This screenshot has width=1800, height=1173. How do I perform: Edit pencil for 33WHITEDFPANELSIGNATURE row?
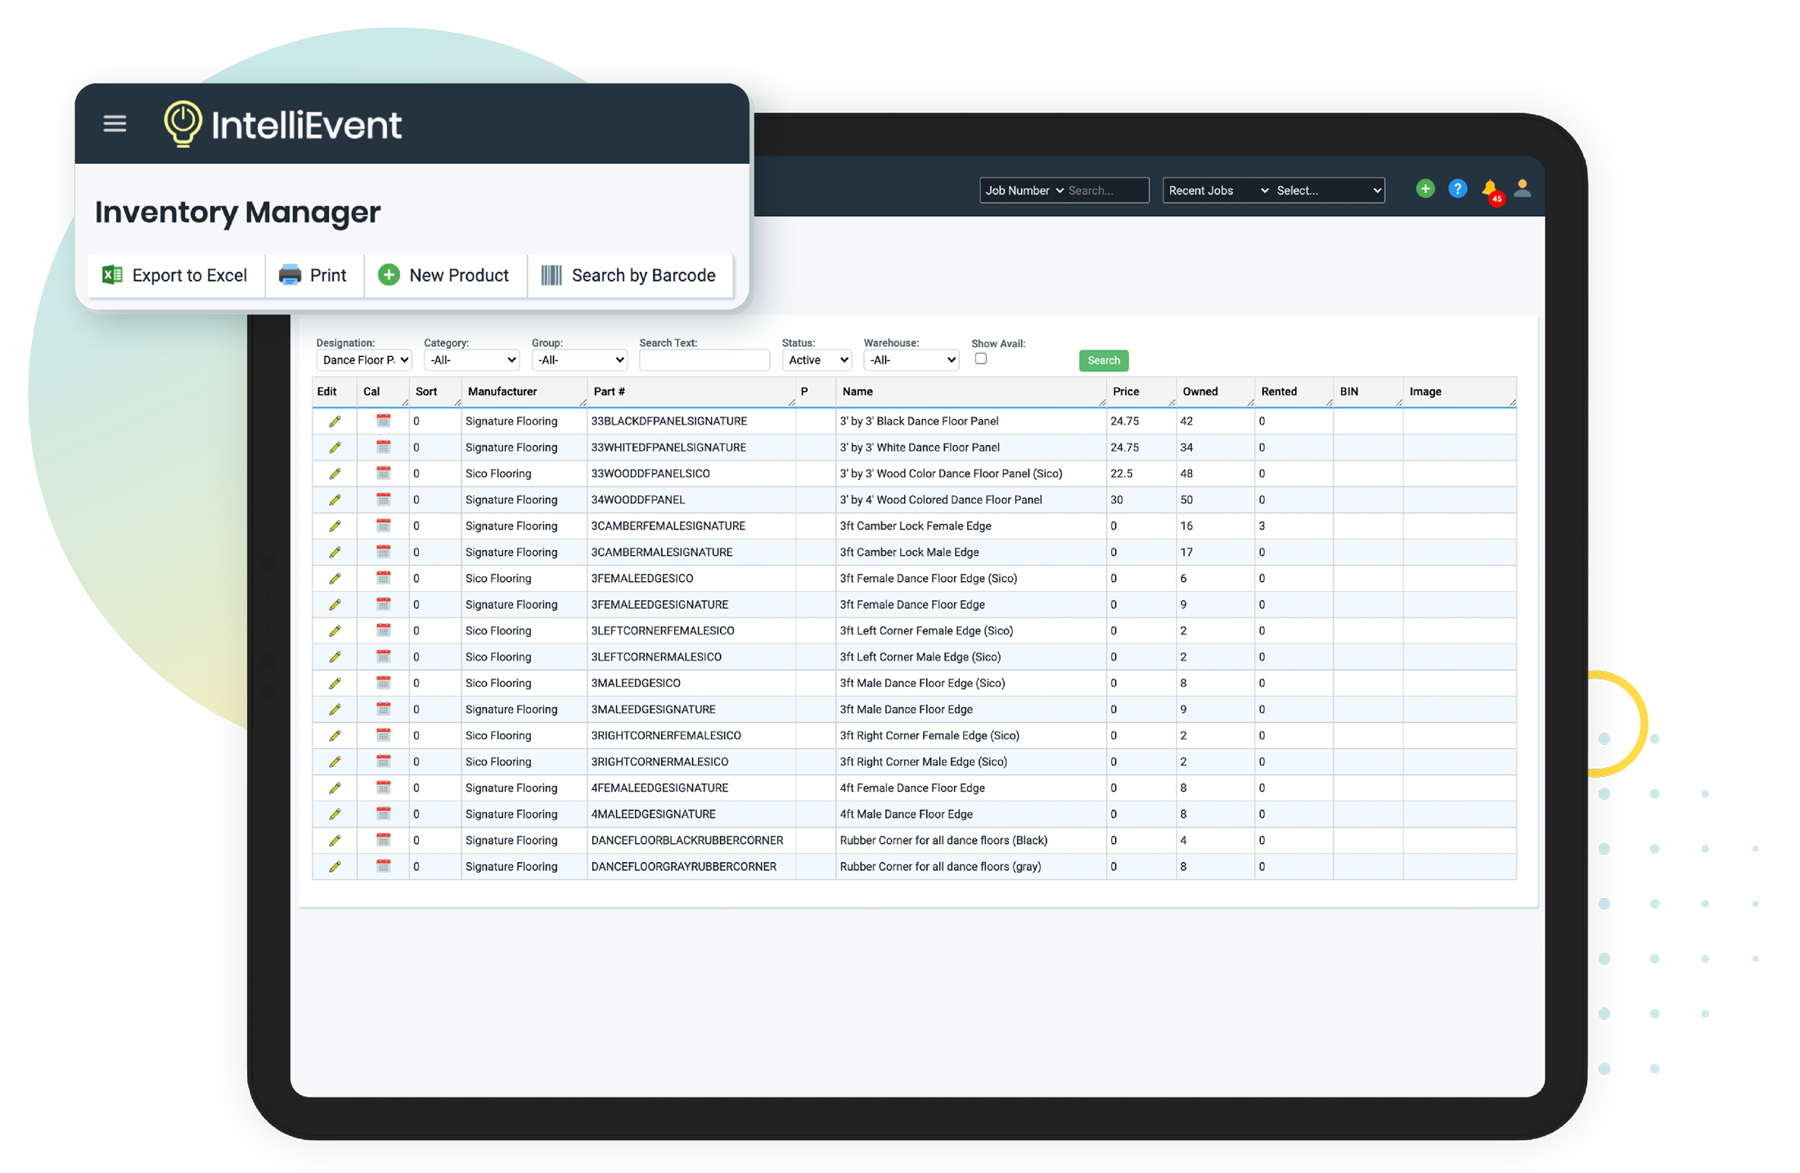click(335, 447)
